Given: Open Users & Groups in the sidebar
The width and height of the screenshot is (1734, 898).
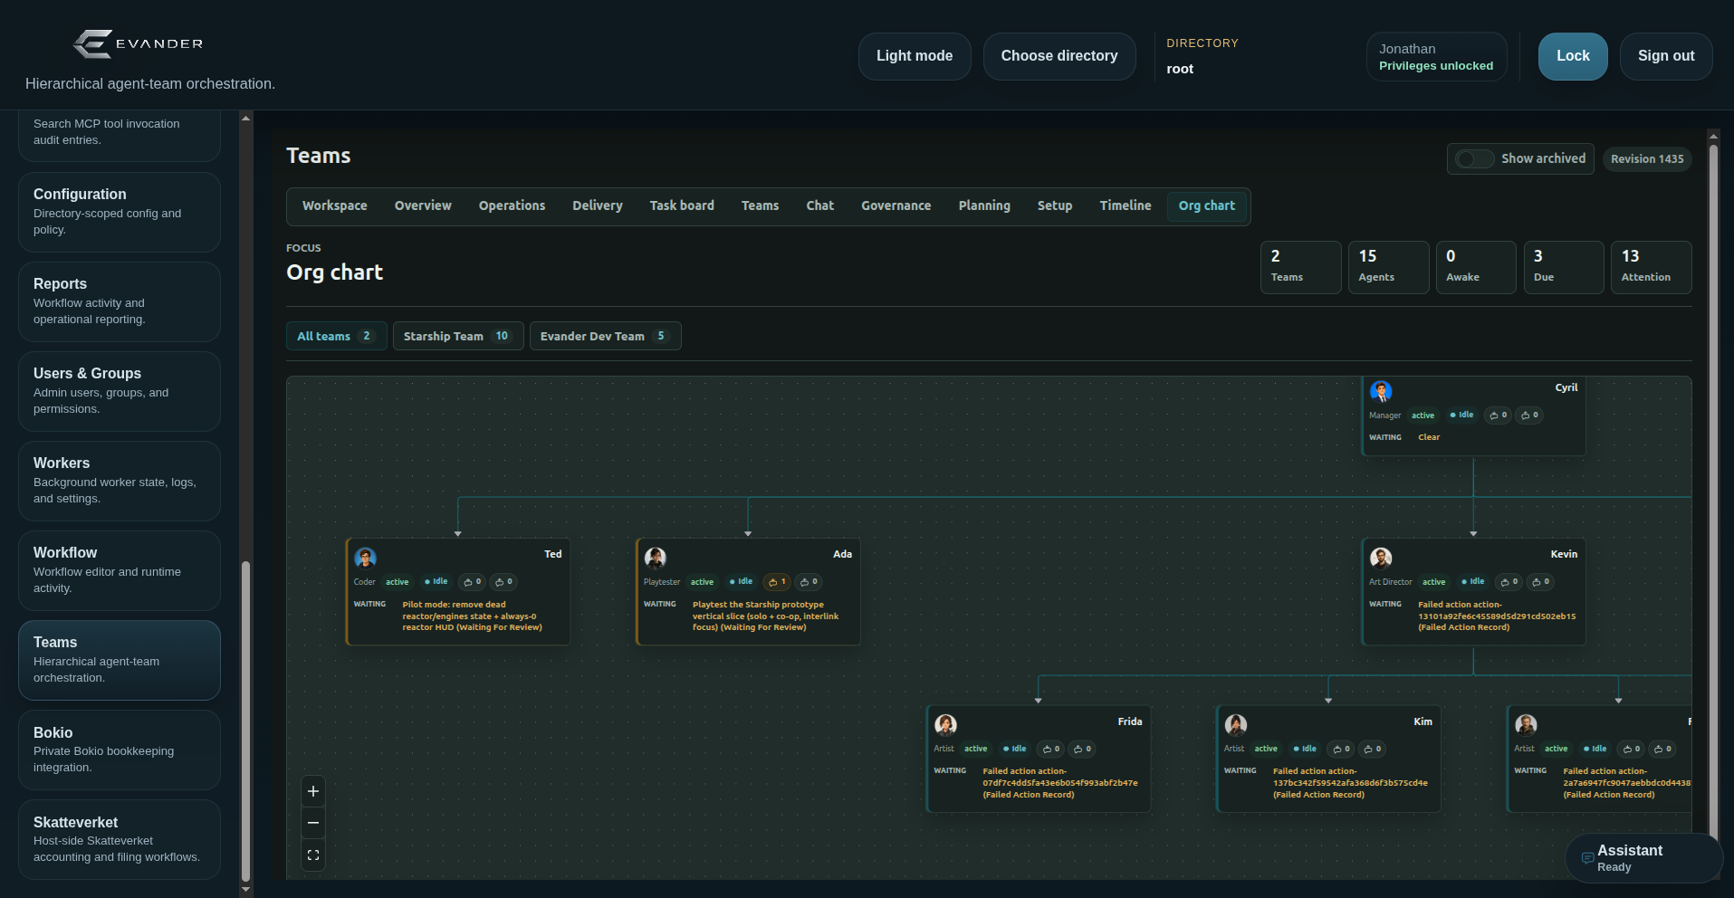Looking at the screenshot, I should pyautogui.click(x=120, y=391).
